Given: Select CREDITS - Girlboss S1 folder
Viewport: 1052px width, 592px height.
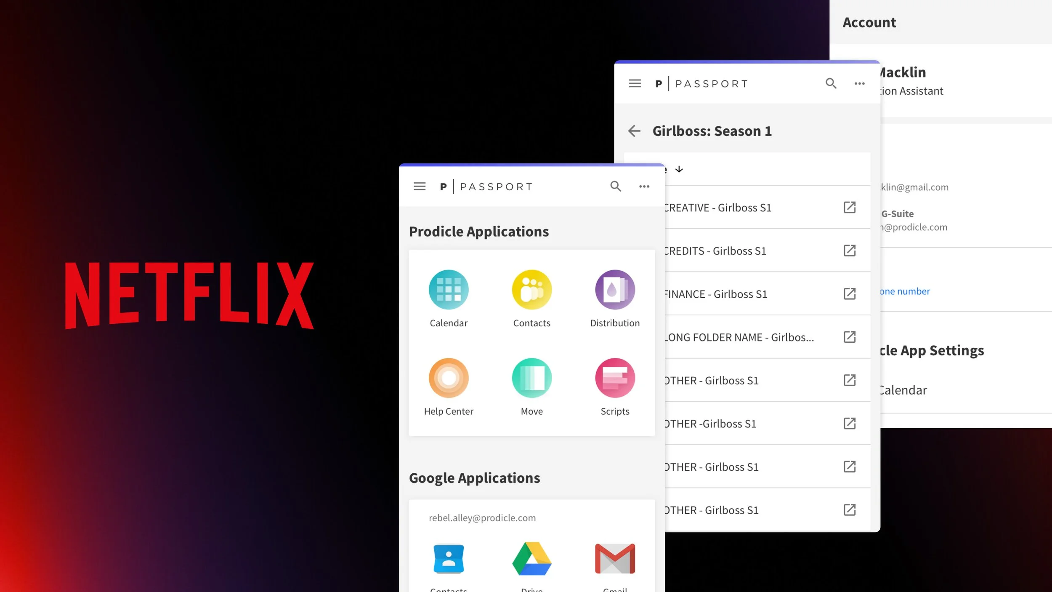Looking at the screenshot, I should click(x=768, y=251).
